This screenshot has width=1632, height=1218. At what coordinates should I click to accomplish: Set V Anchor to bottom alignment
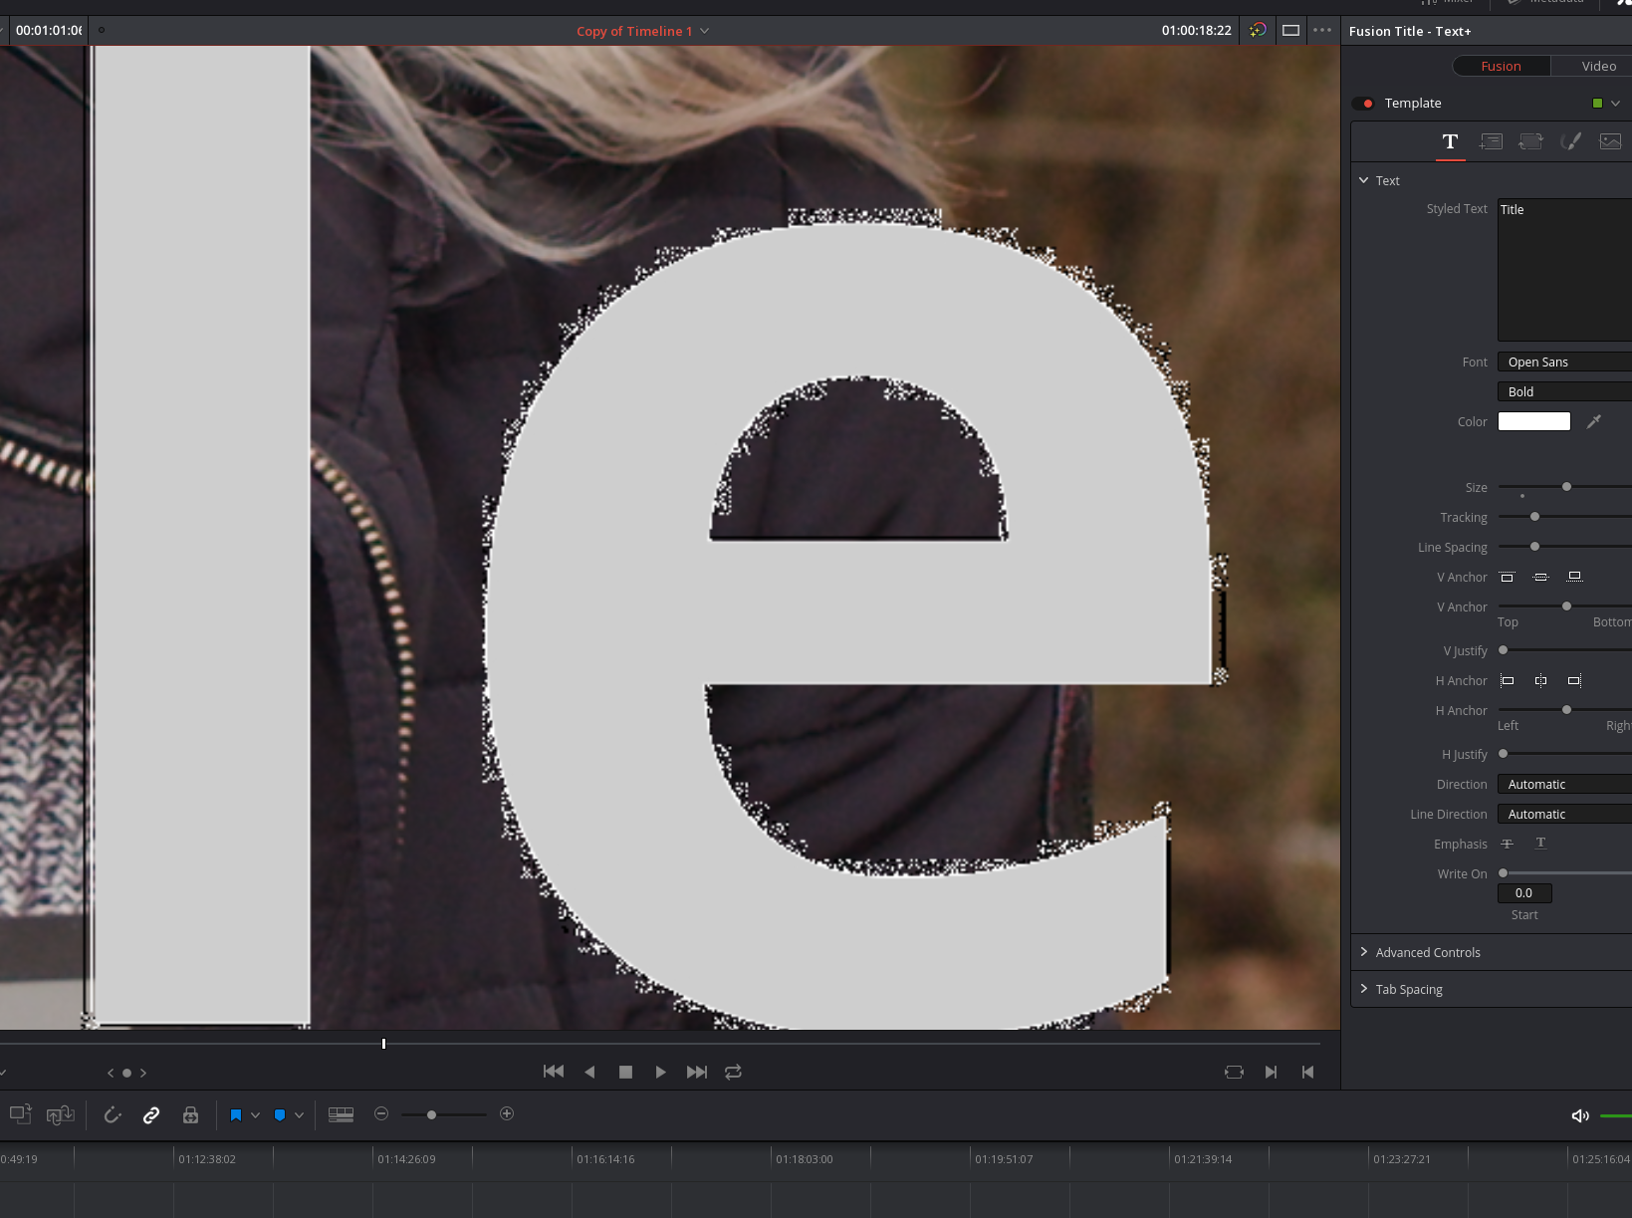(1574, 578)
